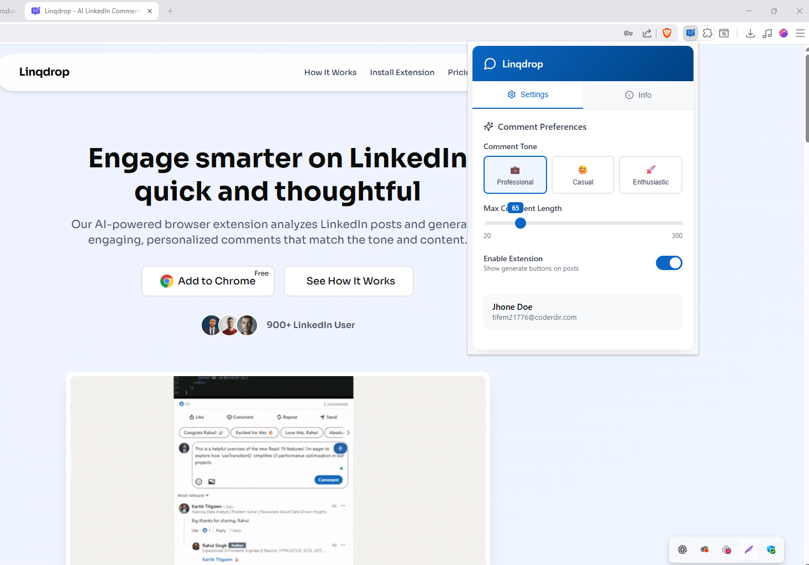Switch to the Info tab
The image size is (809, 565).
[638, 95]
